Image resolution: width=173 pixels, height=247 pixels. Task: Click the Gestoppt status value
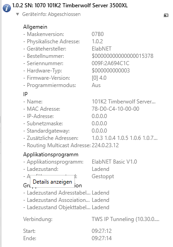click(x=103, y=176)
